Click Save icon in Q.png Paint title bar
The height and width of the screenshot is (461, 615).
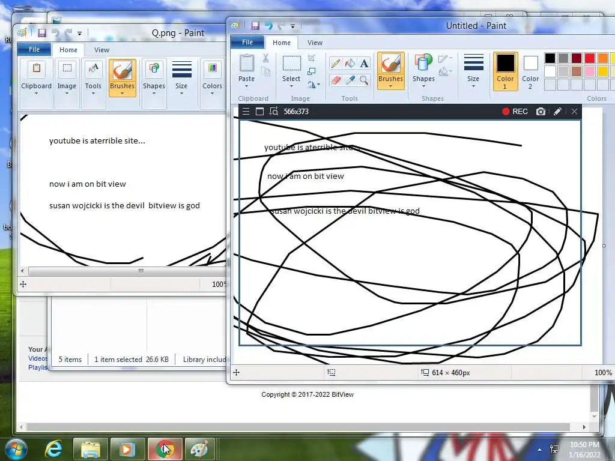[x=42, y=34]
